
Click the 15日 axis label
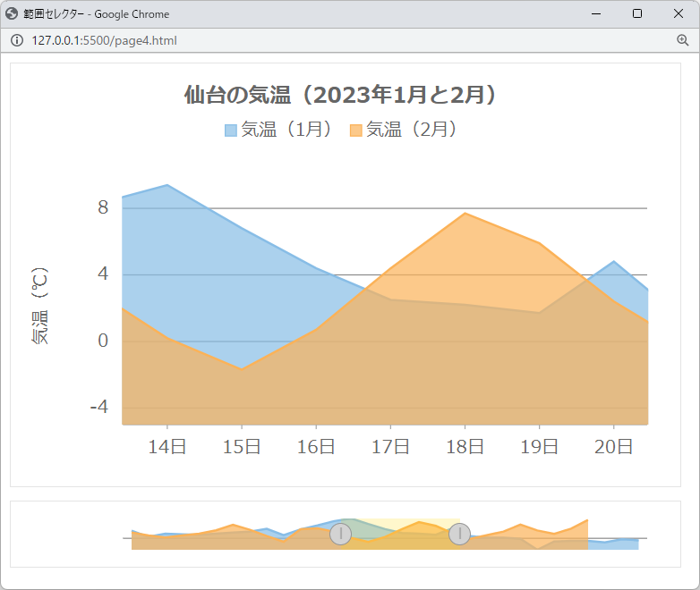242,446
